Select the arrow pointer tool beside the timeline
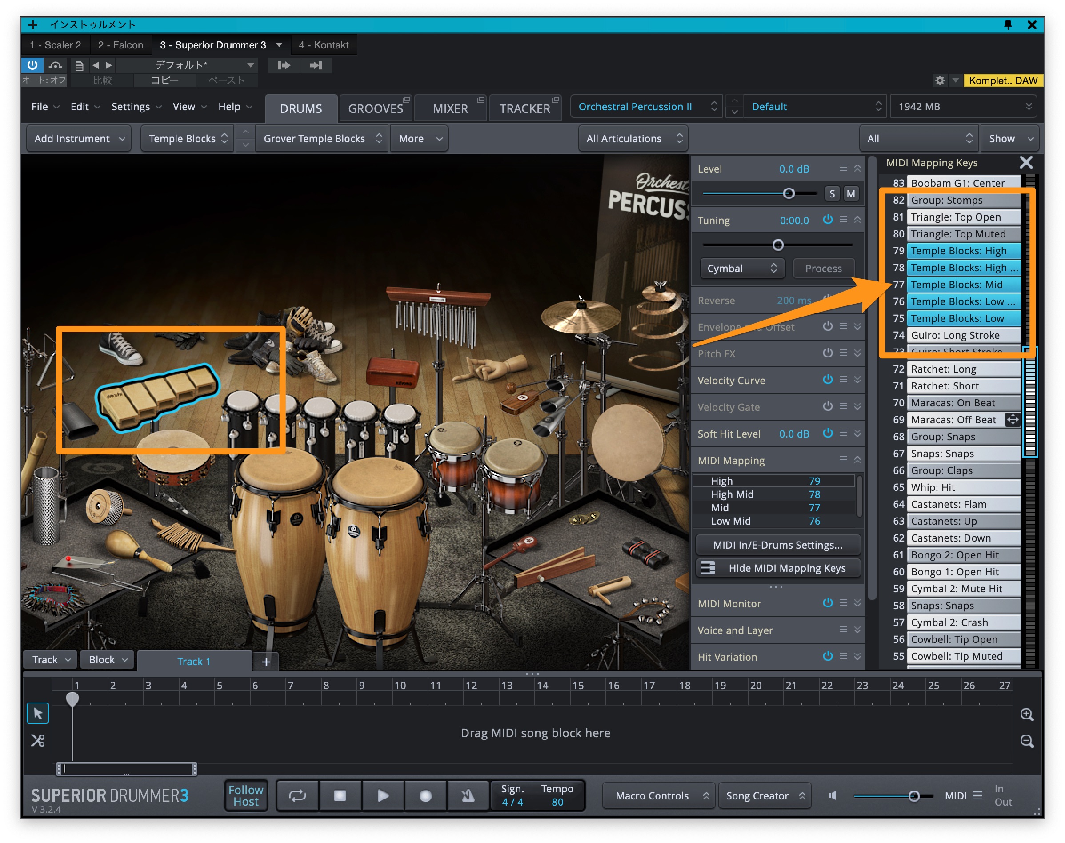1065x843 pixels. (37, 713)
